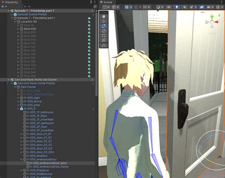Screen dimensions: 225x178
Task: Select h-005_1F_bathroom object
Action: pos(40,112)
